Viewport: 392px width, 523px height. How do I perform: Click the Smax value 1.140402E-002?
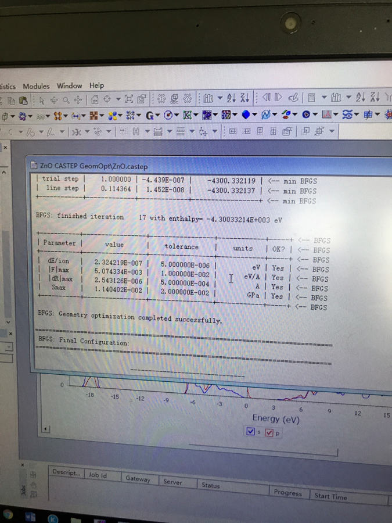(118, 289)
